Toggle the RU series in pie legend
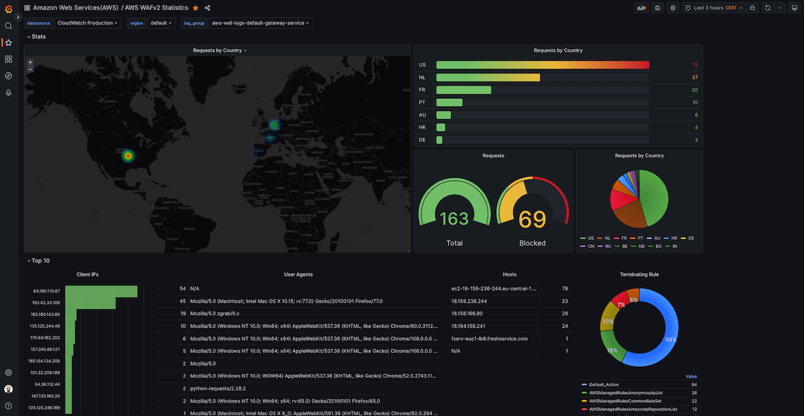This screenshot has width=804, height=416. click(x=604, y=247)
